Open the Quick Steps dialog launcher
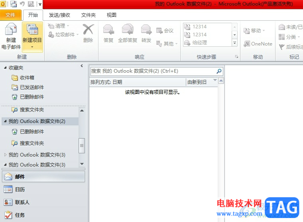 236,57
